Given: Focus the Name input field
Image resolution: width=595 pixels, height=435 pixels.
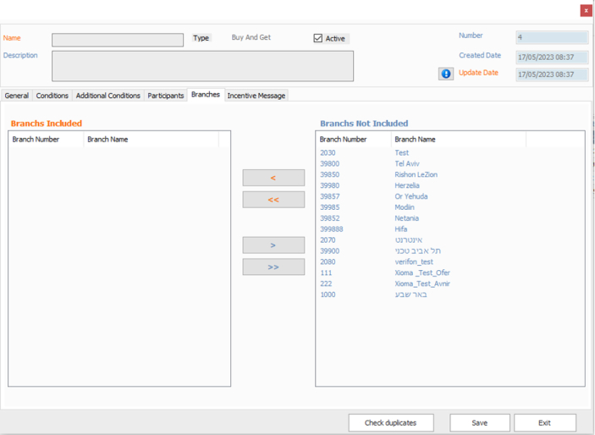Looking at the screenshot, I should 118,40.
